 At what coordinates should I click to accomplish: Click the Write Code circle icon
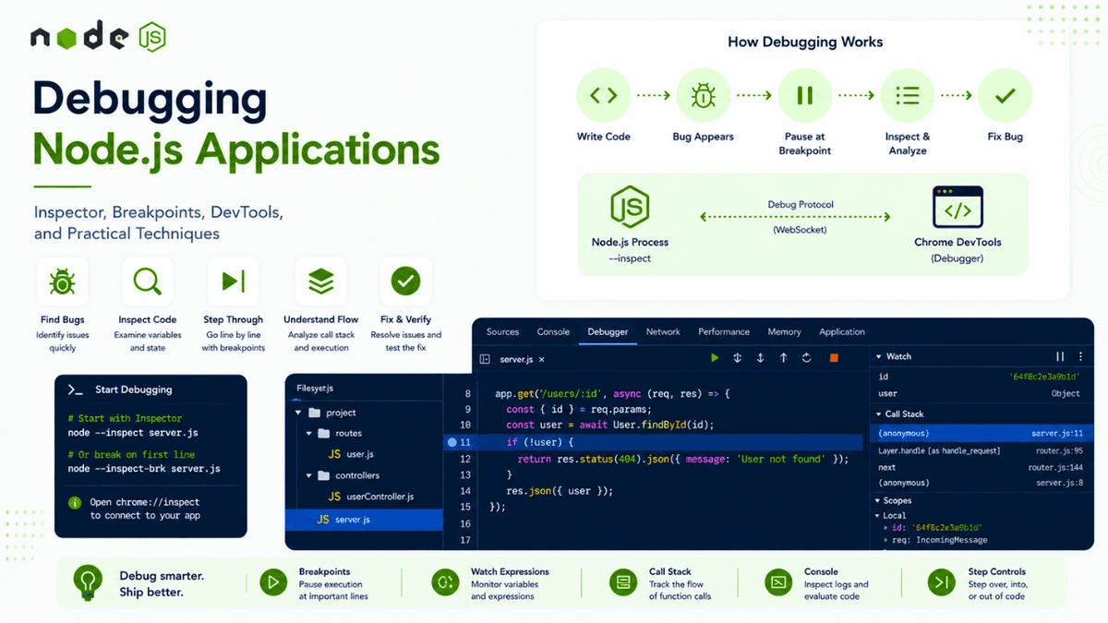click(x=604, y=95)
